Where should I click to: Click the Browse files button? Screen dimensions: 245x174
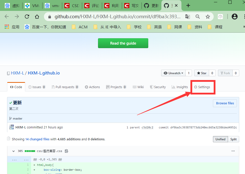click(225, 103)
